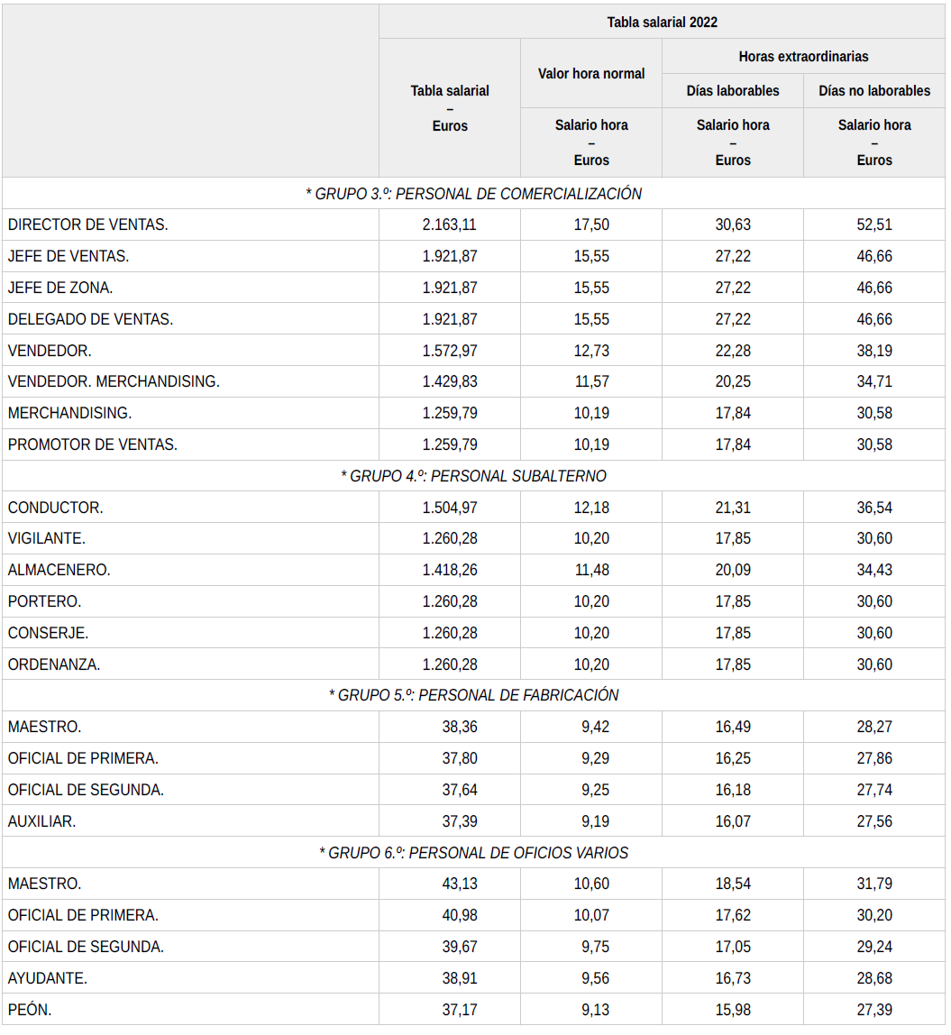Screen dimensions: 951x1035
Task: Select the 'AUXILIAR.' row label
Action: [x=42, y=821]
